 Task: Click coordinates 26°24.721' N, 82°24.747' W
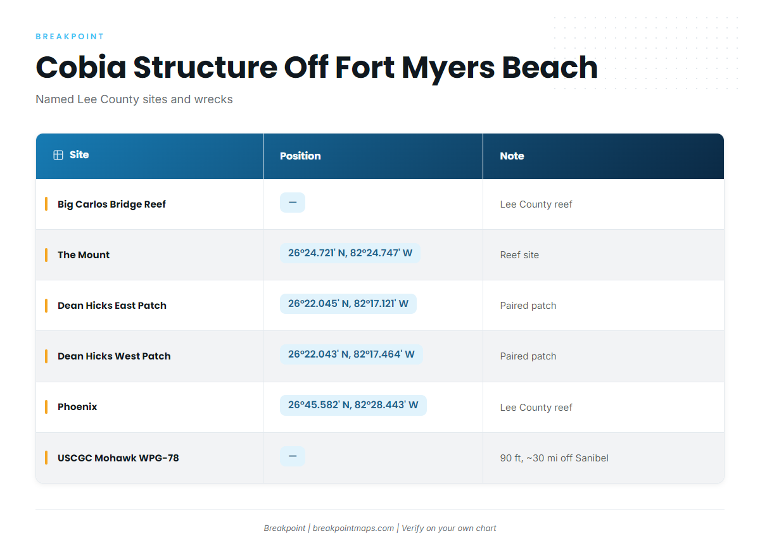350,253
